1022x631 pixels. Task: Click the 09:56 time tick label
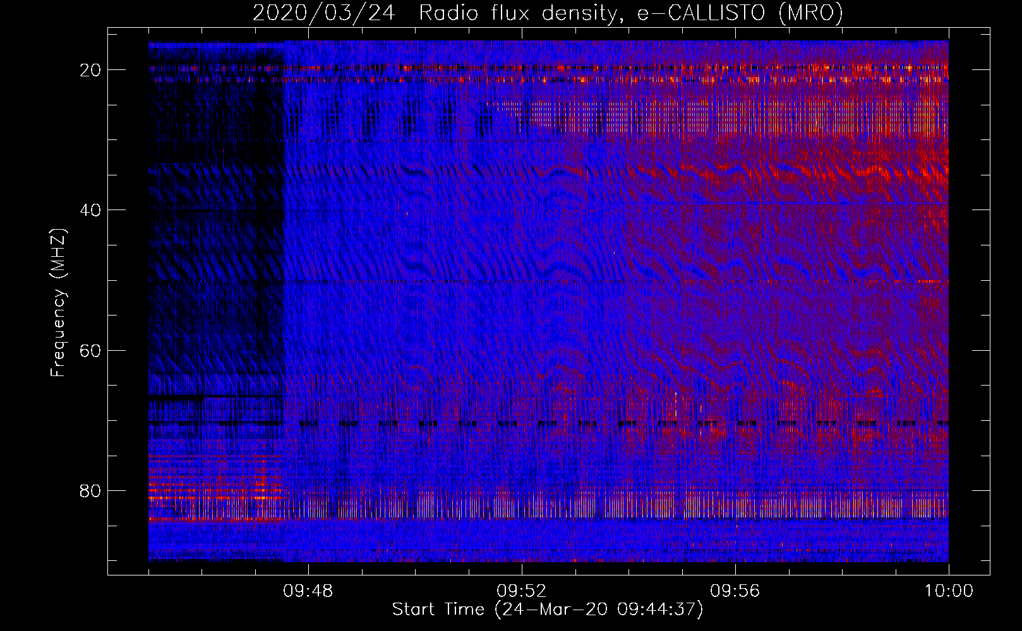coord(735,591)
